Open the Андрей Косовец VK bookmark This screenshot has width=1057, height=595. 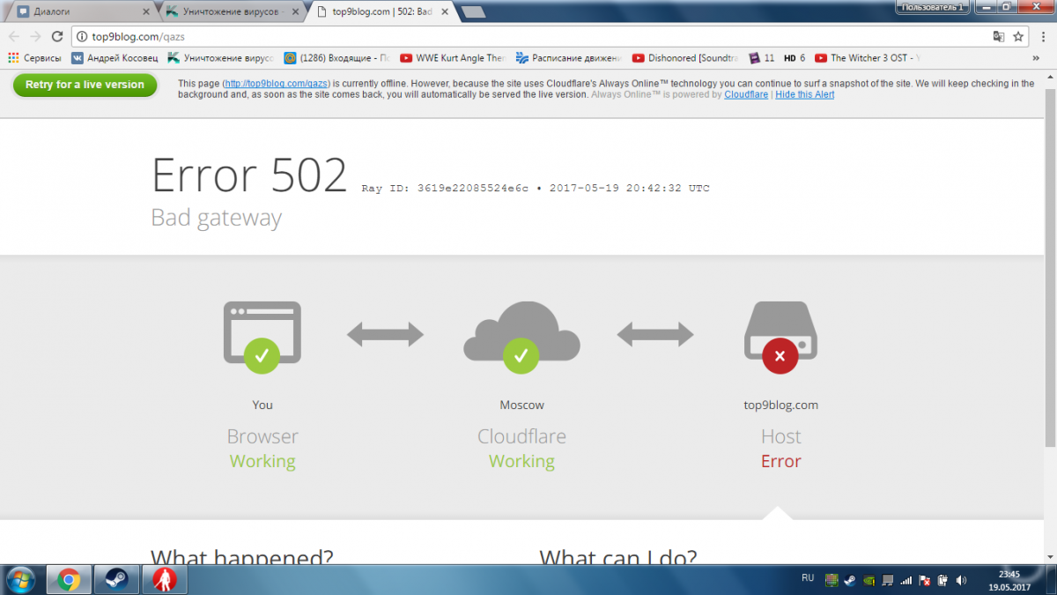[115, 58]
